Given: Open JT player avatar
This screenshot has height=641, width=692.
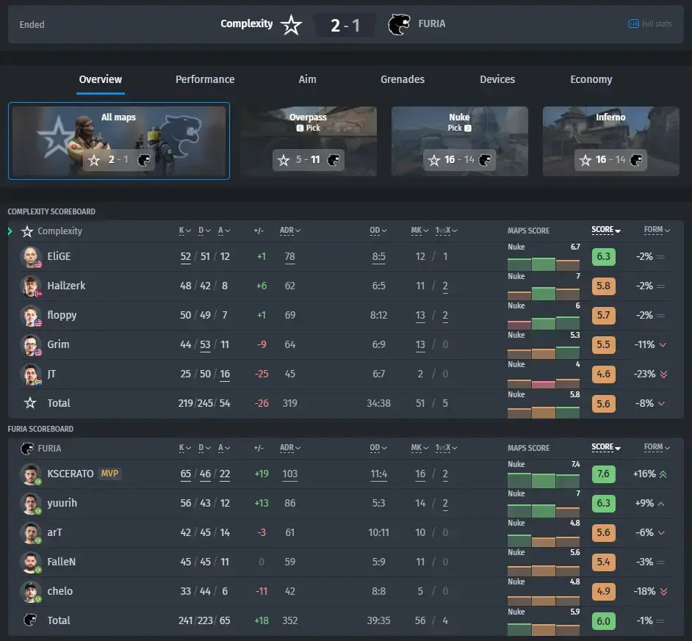Looking at the screenshot, I should click(x=30, y=374).
